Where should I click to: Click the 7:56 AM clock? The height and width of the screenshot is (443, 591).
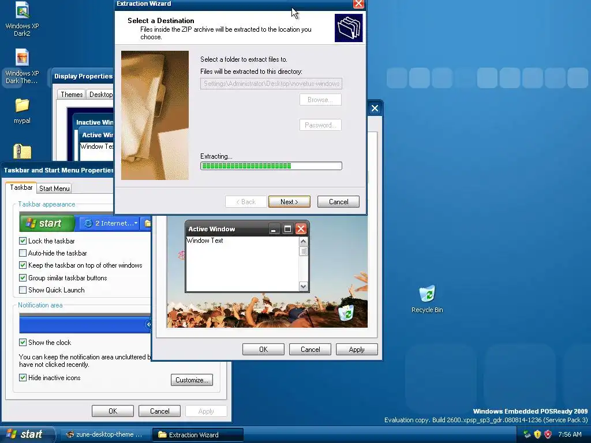570,434
